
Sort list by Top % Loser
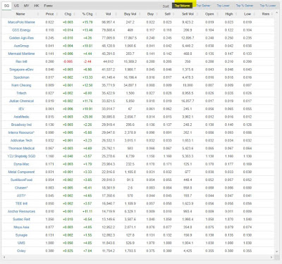pyautogui.click(x=268, y=6)
